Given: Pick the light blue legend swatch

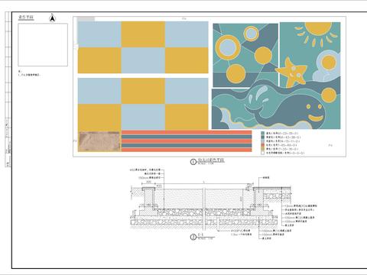Looking at the screenshot, I should tap(262, 141).
